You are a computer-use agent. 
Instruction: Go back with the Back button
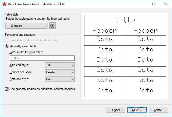coord(116,110)
